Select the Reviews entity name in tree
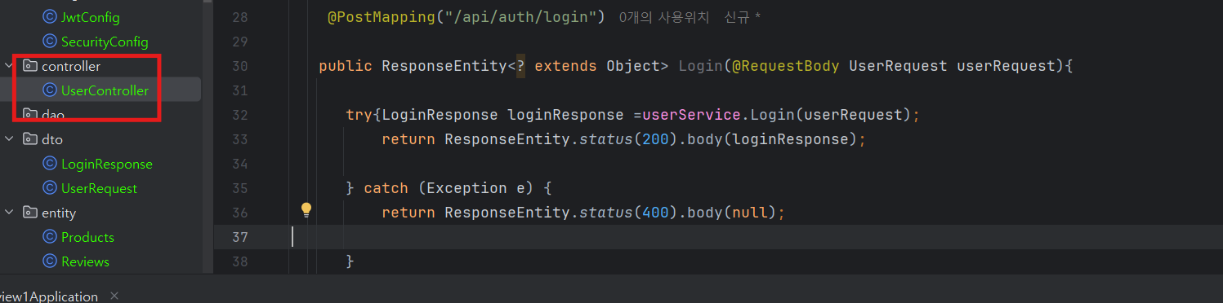 (85, 261)
